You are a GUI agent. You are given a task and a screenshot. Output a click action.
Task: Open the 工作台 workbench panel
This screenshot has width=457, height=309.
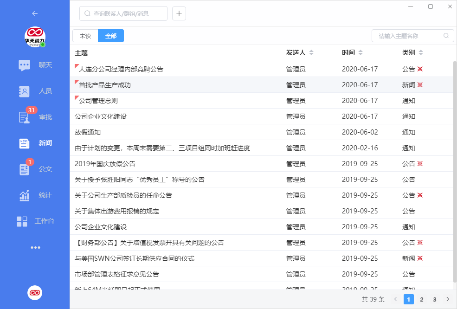pyautogui.click(x=35, y=221)
